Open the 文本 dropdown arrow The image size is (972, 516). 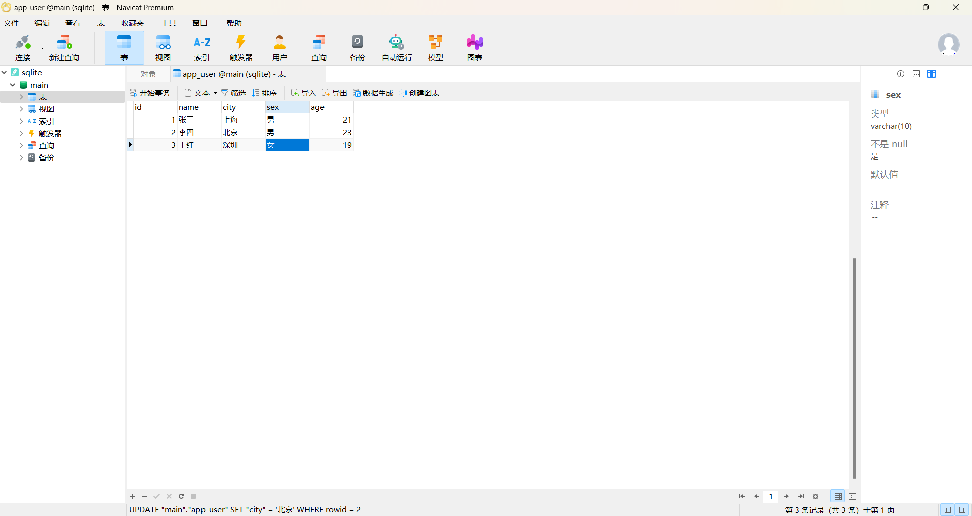[215, 93]
